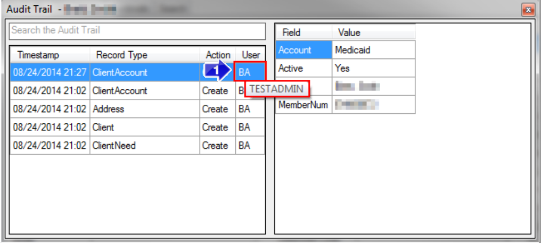Click the Search the Audit Trail field
Image resolution: width=541 pixels, height=243 pixels.
[x=137, y=31]
